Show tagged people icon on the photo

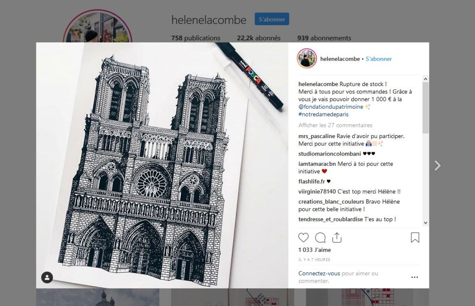(x=47, y=277)
